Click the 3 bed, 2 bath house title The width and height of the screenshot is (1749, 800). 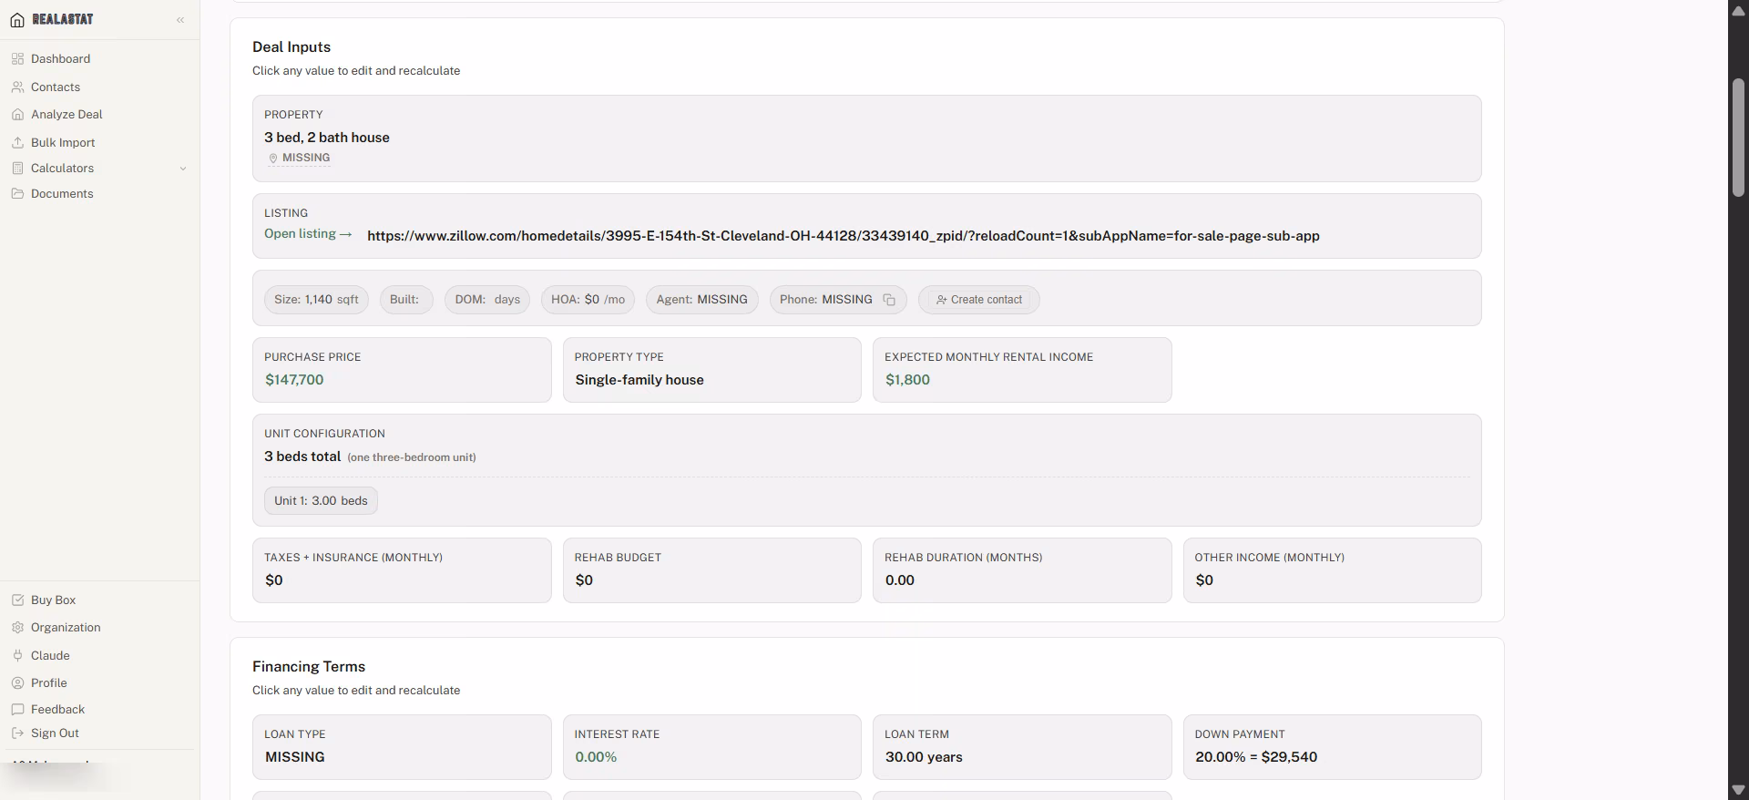click(327, 138)
